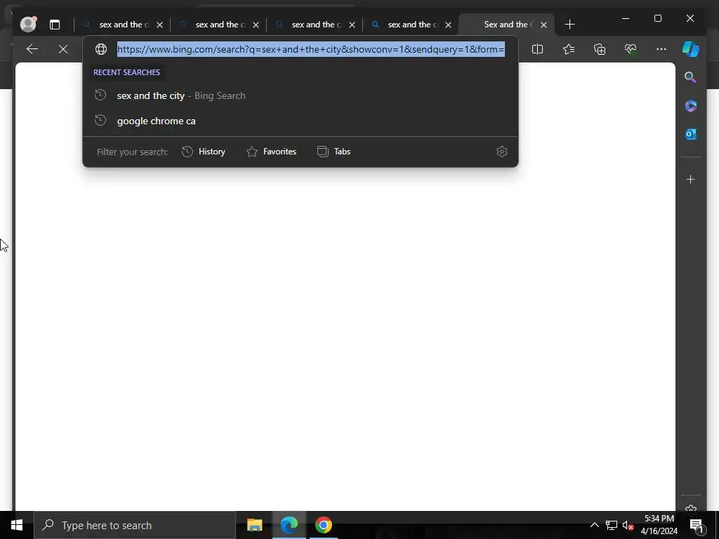The height and width of the screenshot is (539, 719).
Task: Open sidebar Search icon
Action: pos(691,77)
